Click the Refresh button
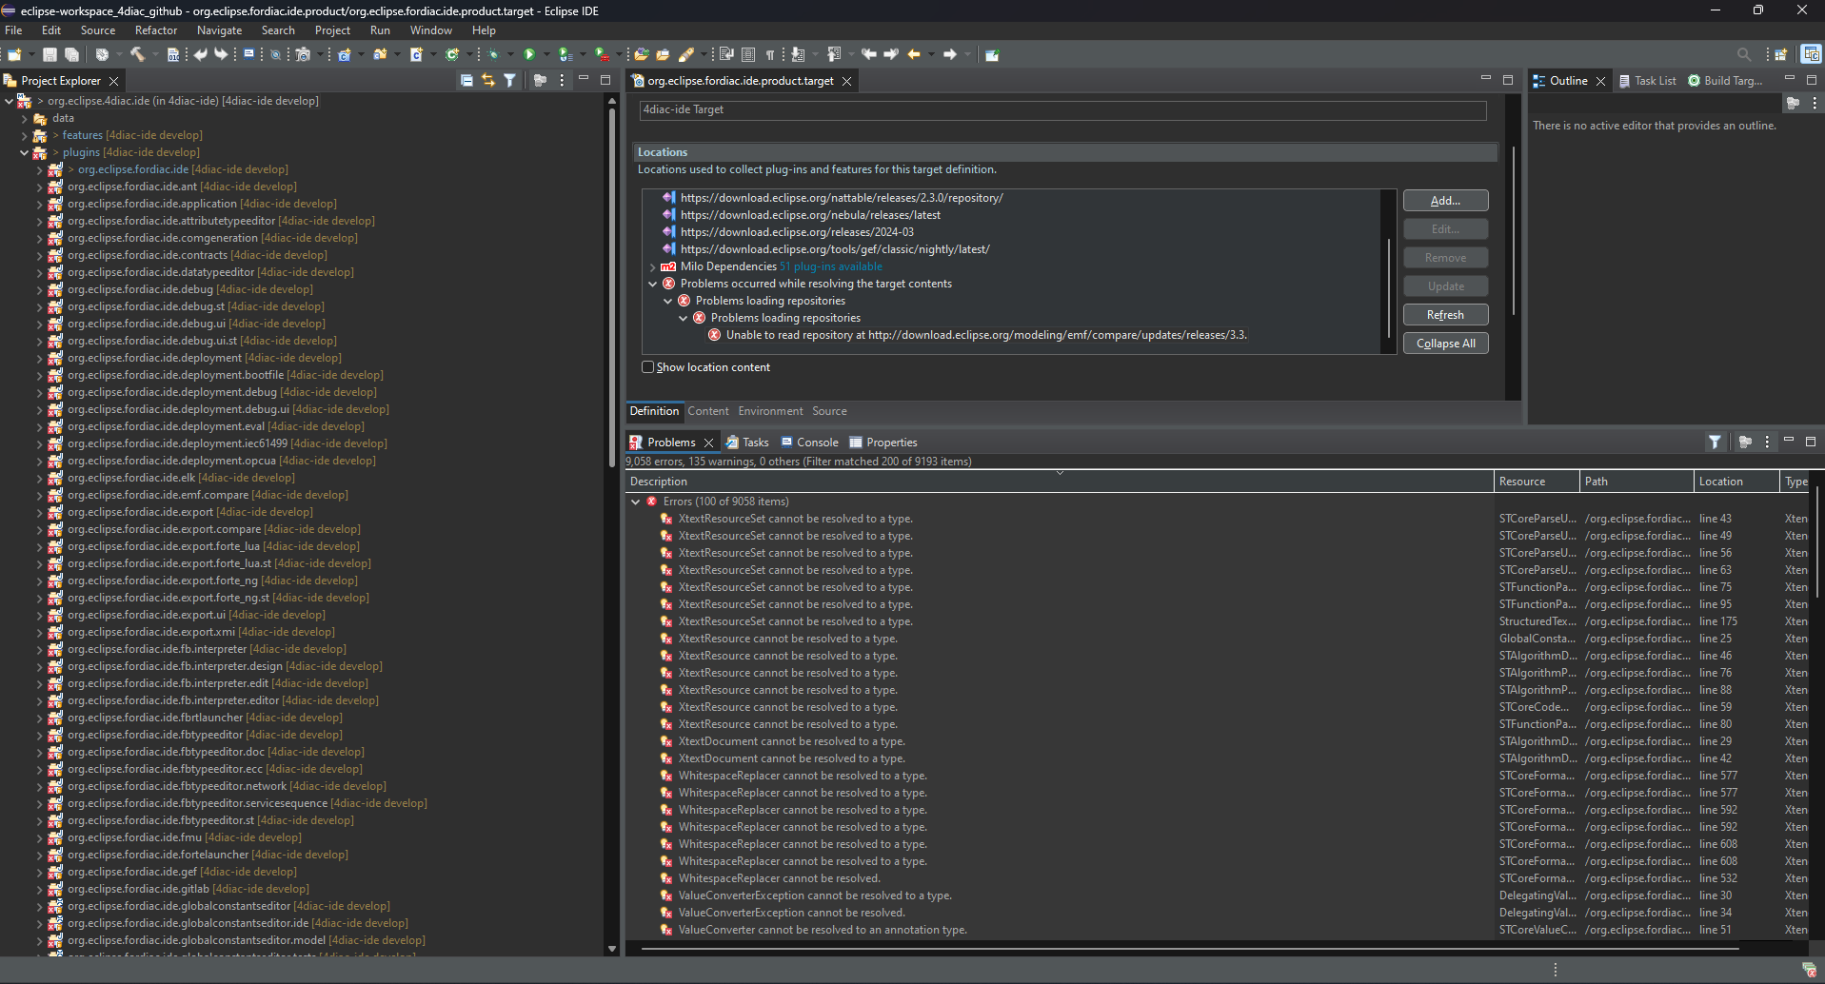This screenshot has width=1825, height=984. coord(1445,315)
